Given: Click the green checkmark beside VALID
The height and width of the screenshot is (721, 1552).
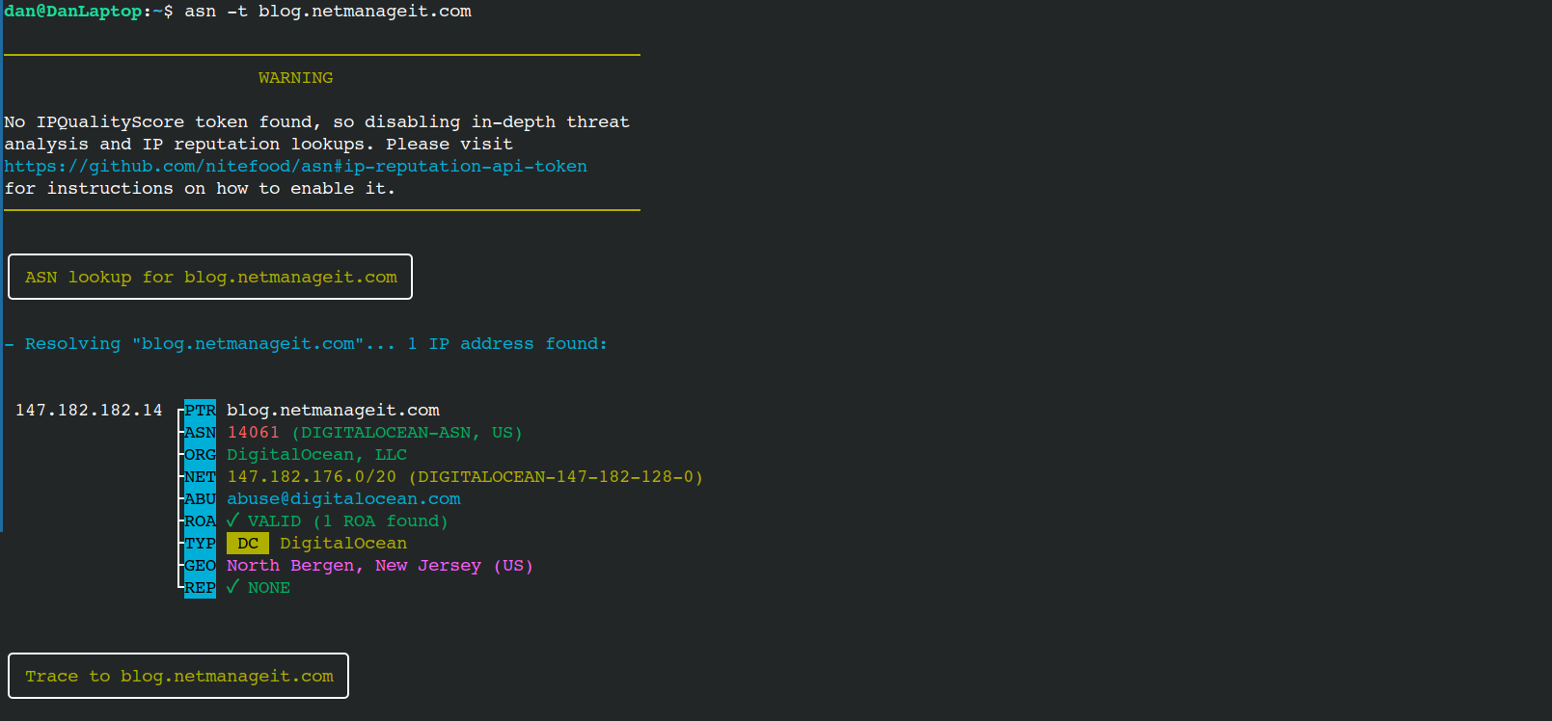Looking at the screenshot, I should (x=232, y=521).
